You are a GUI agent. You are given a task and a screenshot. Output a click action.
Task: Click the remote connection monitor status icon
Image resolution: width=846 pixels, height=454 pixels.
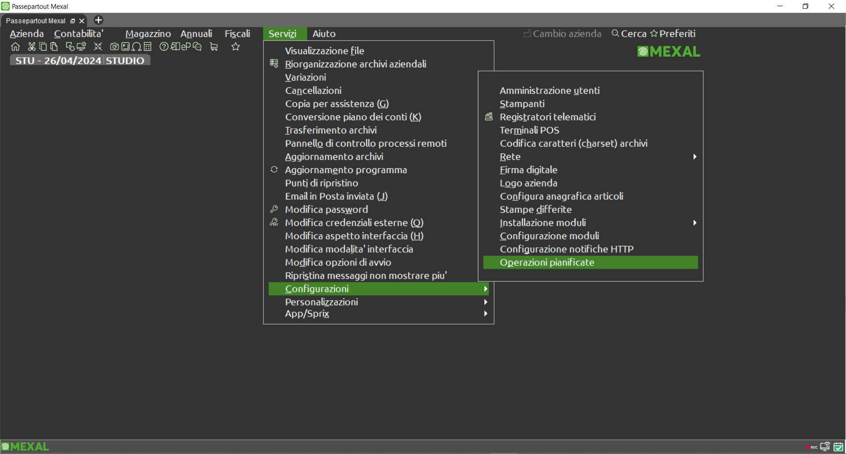pyautogui.click(x=825, y=447)
